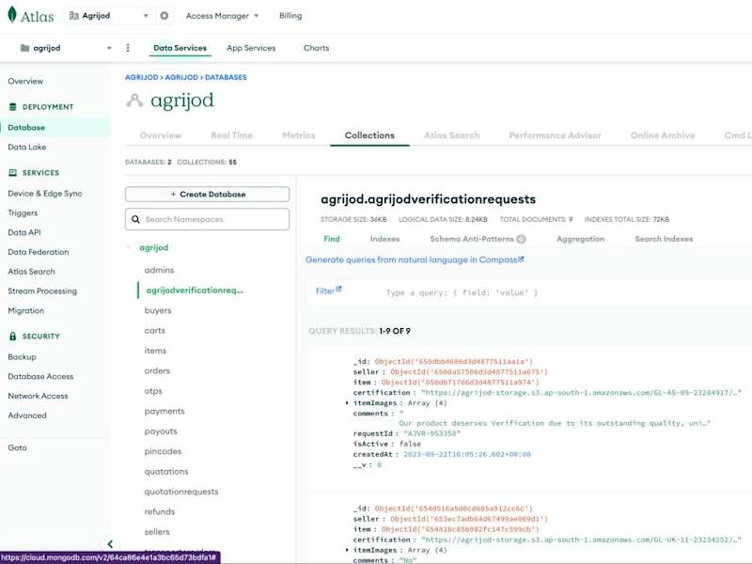Select the payments collection
Screen dimensions: 752x564
[164, 412]
